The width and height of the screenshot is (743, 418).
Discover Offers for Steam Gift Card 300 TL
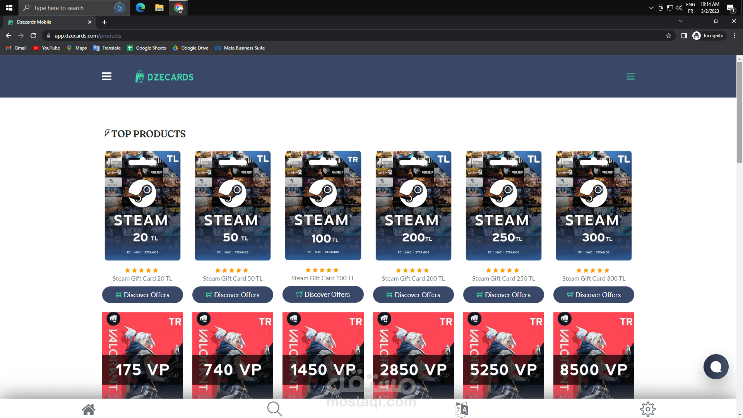point(594,295)
